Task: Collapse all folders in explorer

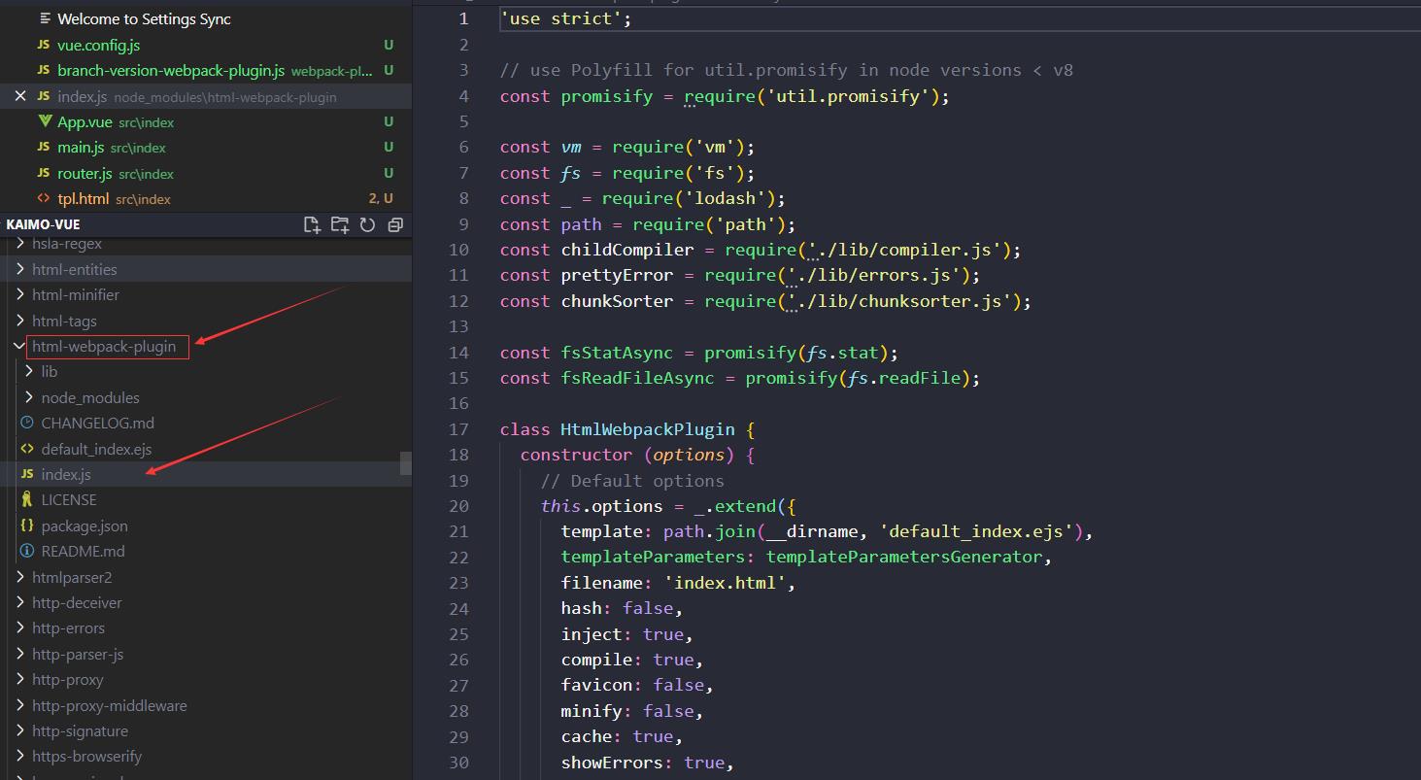Action: (x=395, y=224)
